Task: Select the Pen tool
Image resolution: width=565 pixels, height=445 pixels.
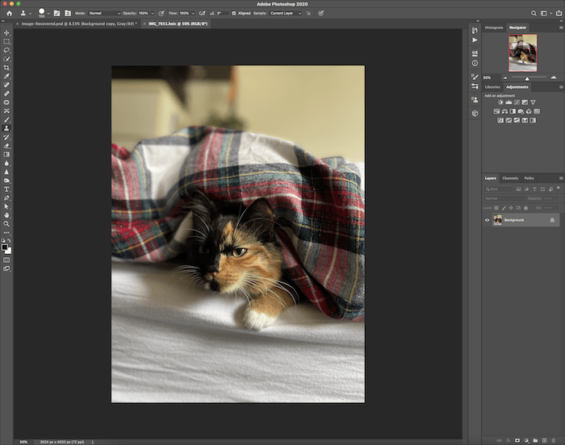Action: pyautogui.click(x=6, y=198)
